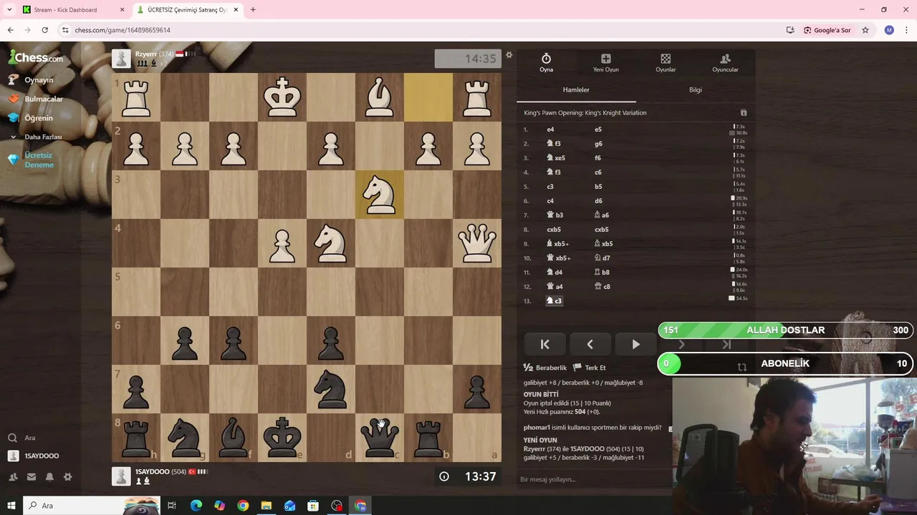The image size is (917, 515).
Task: Open the messages envelope icon
Action: pyautogui.click(x=32, y=477)
